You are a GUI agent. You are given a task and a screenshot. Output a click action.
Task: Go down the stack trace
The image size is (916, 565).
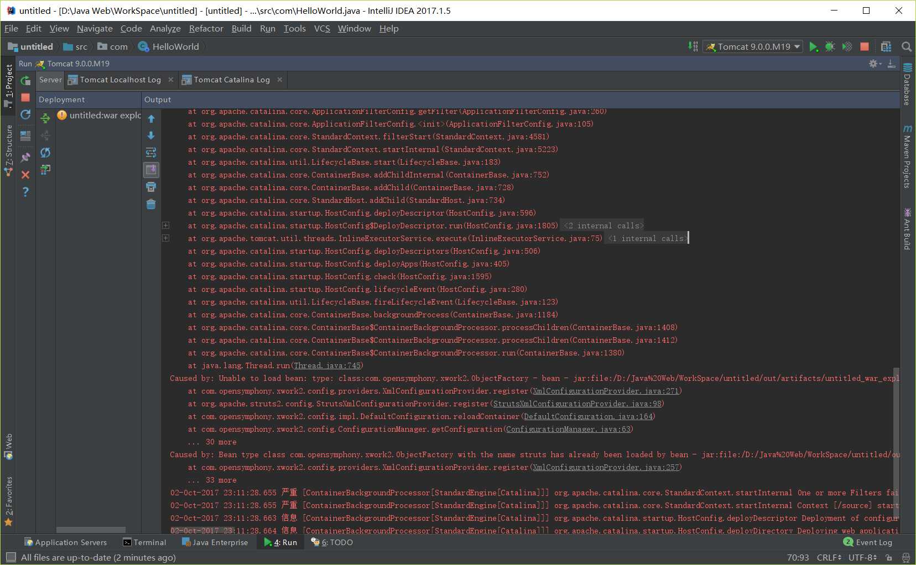151,135
